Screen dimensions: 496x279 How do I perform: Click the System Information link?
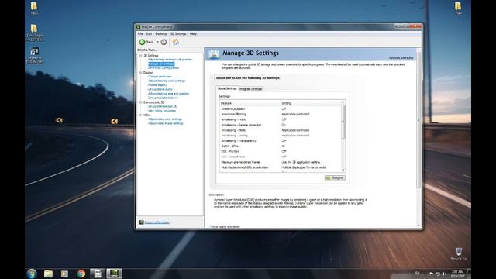[x=157, y=222]
